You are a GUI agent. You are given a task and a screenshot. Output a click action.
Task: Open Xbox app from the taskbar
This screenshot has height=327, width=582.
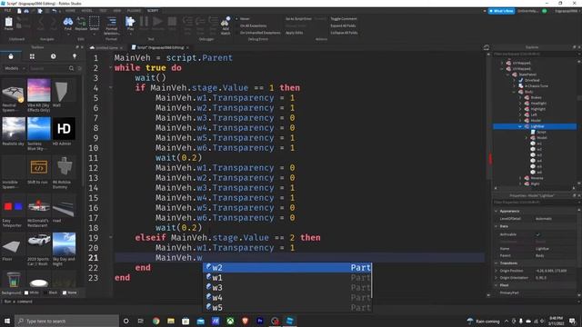[230, 321]
